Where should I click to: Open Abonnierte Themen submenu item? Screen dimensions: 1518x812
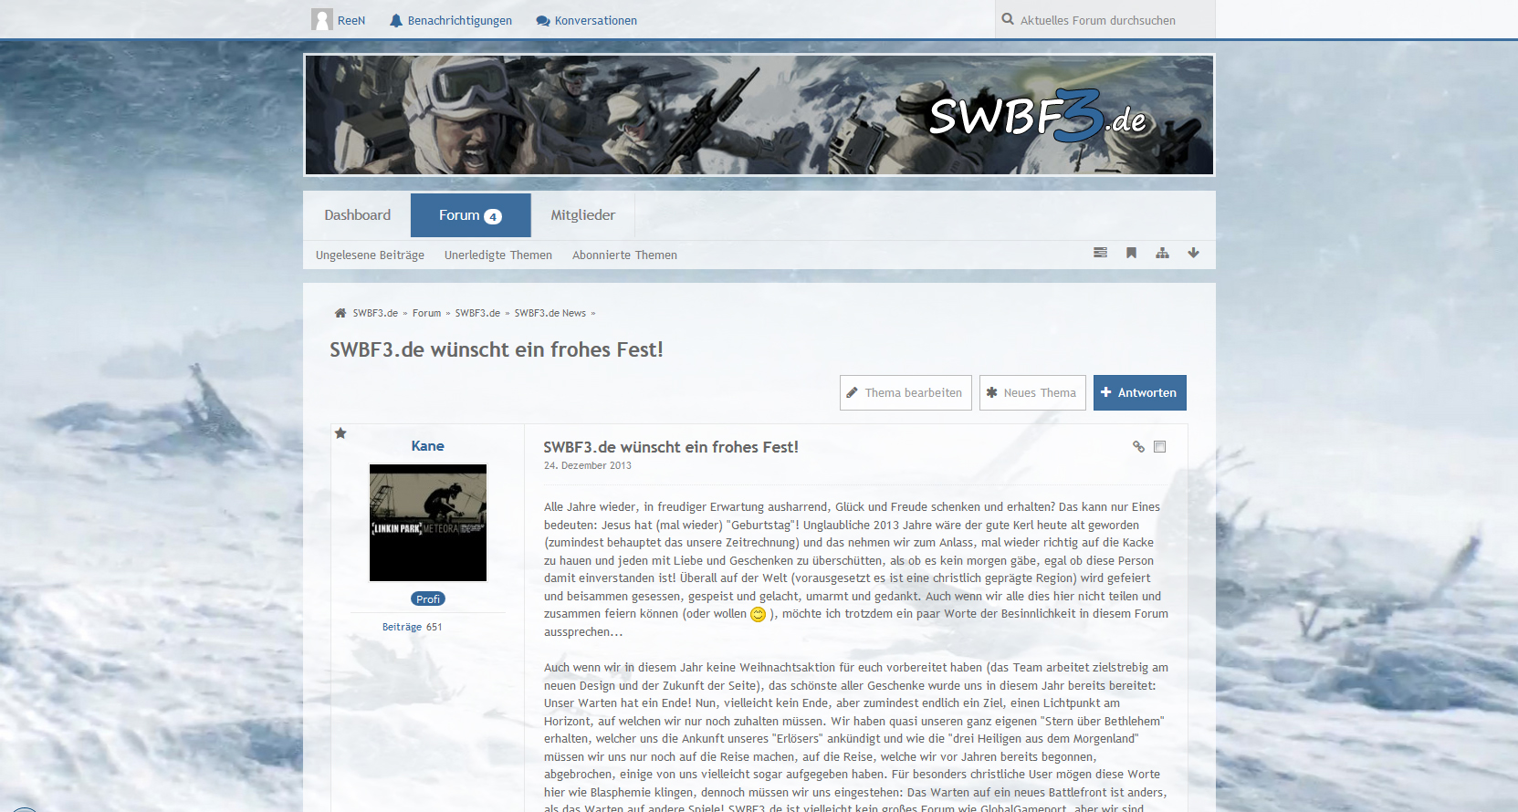coord(624,255)
